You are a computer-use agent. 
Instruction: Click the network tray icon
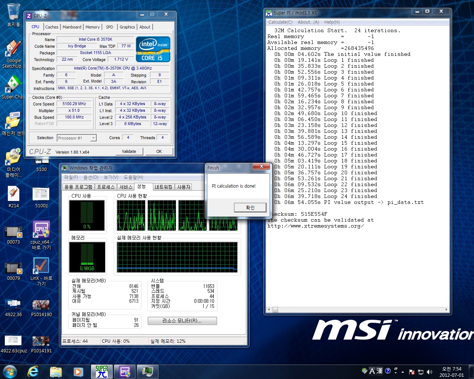[x=421, y=372]
